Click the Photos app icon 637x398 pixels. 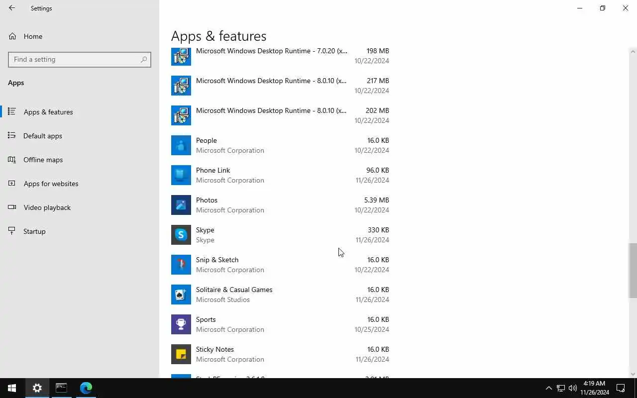[x=181, y=205]
